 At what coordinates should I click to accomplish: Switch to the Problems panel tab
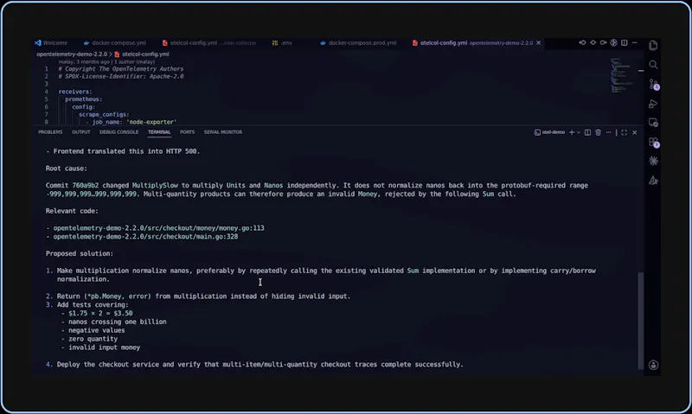pos(50,132)
